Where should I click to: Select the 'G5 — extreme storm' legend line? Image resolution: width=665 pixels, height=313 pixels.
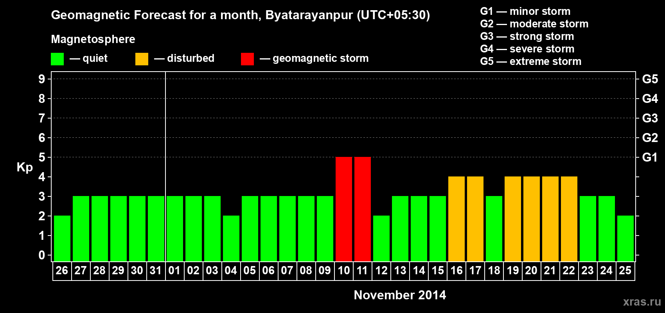point(530,61)
